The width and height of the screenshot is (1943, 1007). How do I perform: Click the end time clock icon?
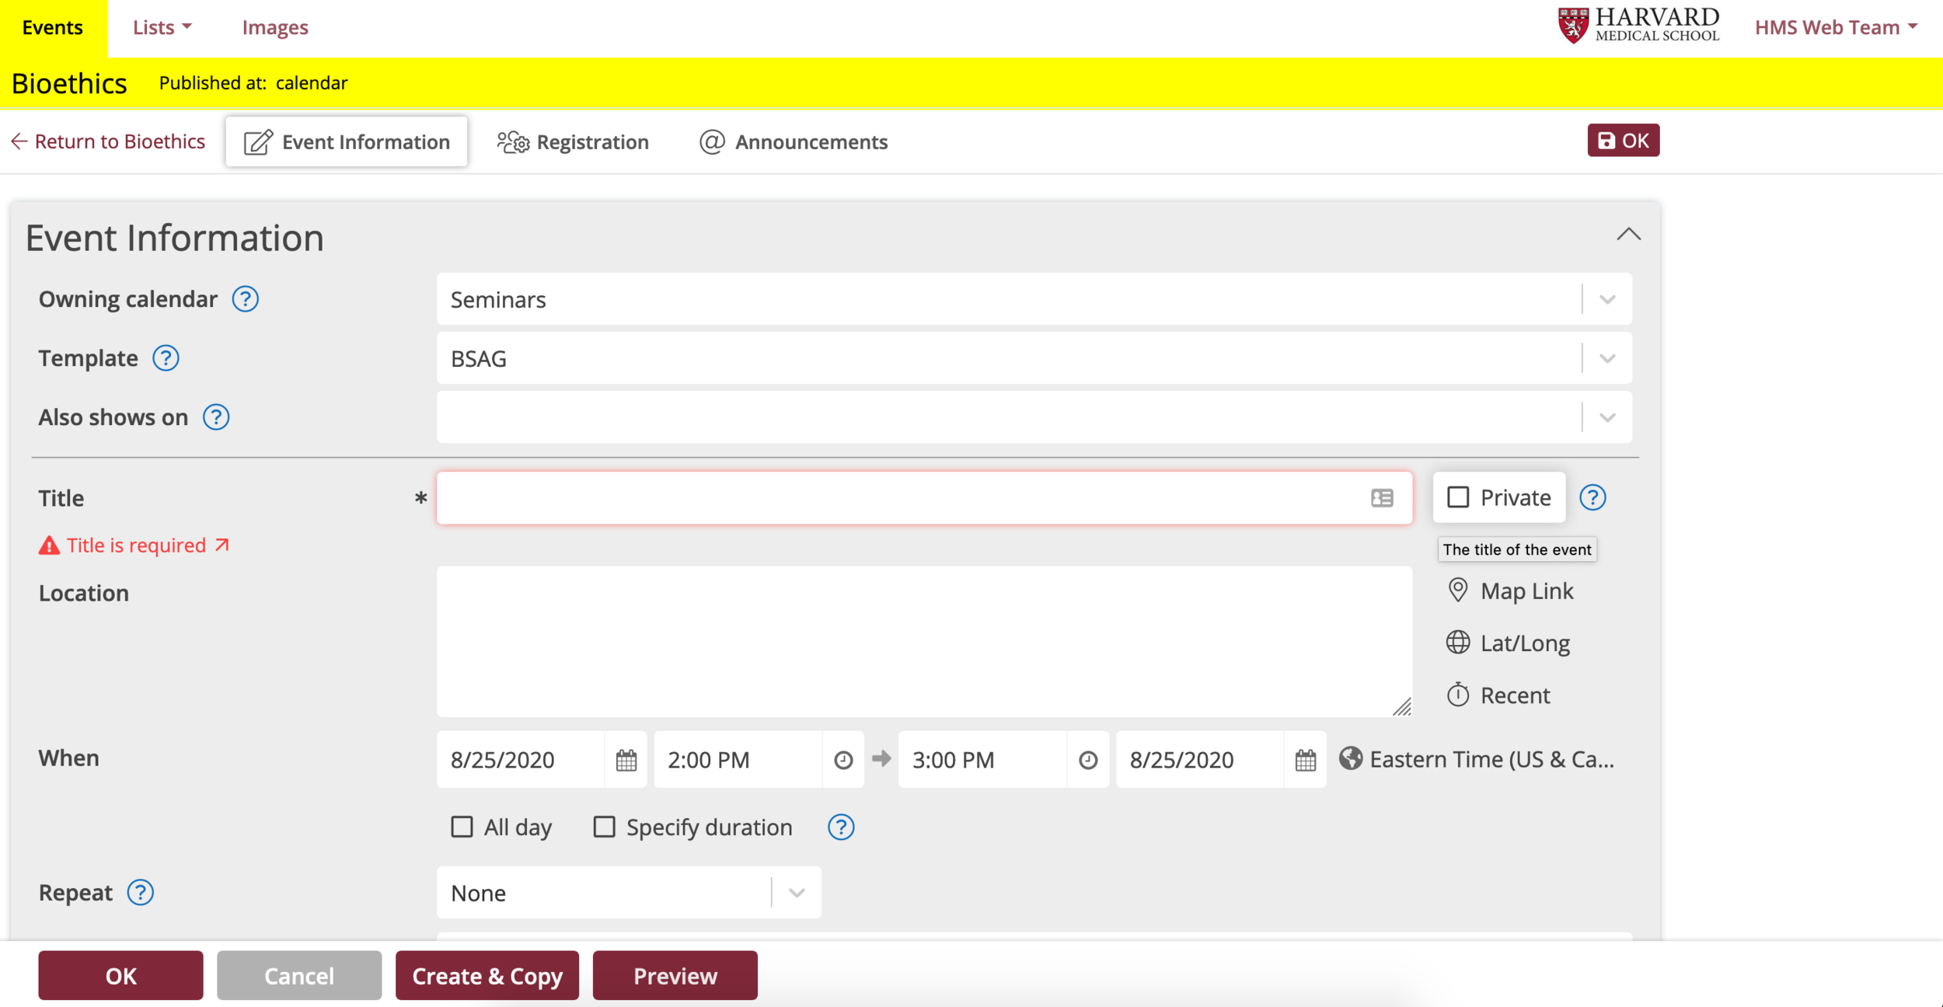click(x=1088, y=760)
